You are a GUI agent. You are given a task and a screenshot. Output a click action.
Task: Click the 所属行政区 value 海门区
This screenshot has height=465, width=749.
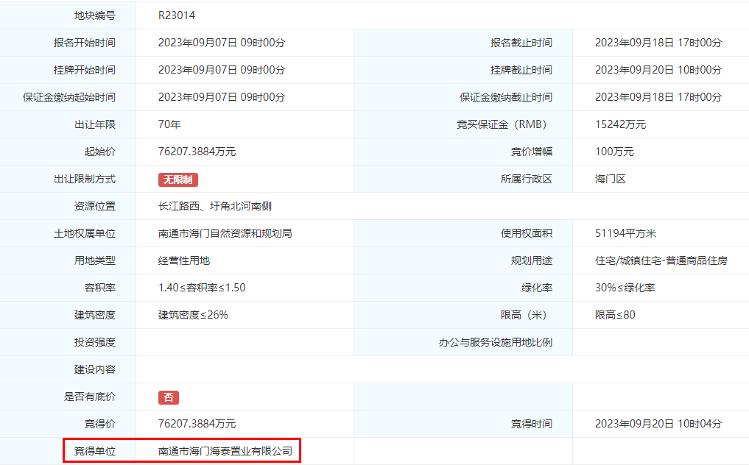click(610, 179)
